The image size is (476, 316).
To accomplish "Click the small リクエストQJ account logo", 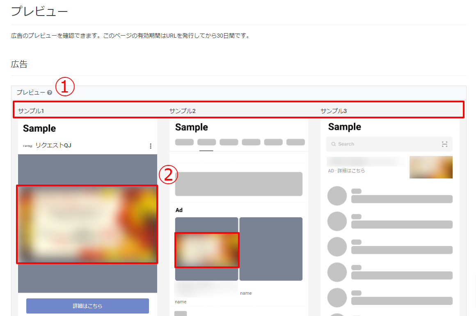I will pyautogui.click(x=27, y=146).
